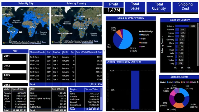This screenshot has width=199, height=112.
Task: Sort by Sum of Total Shipment Cost header
Action: 89,52
